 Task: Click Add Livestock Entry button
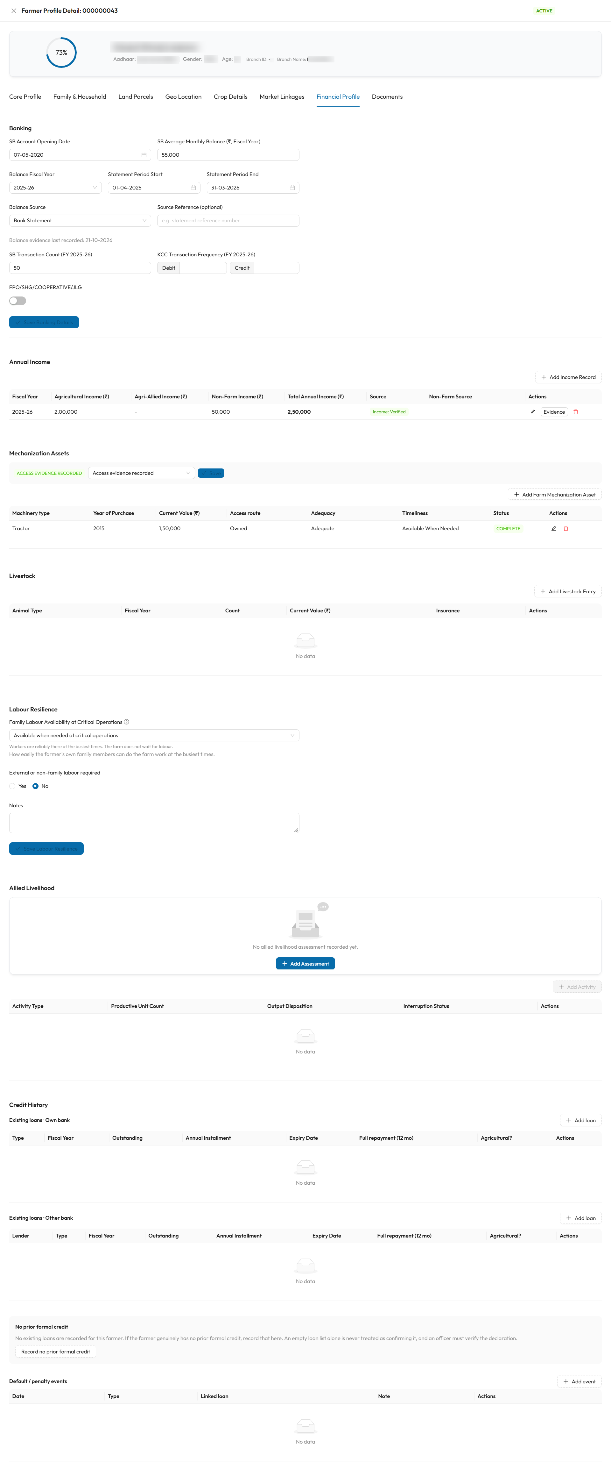(x=568, y=592)
